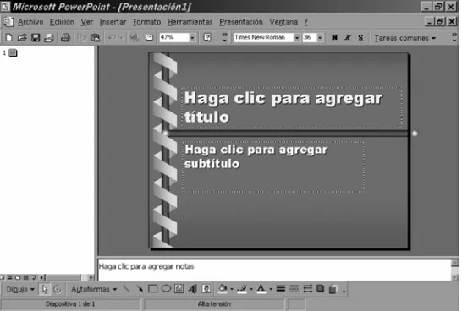Toggle underline with the S button
The height and width of the screenshot is (311, 462).
click(360, 38)
